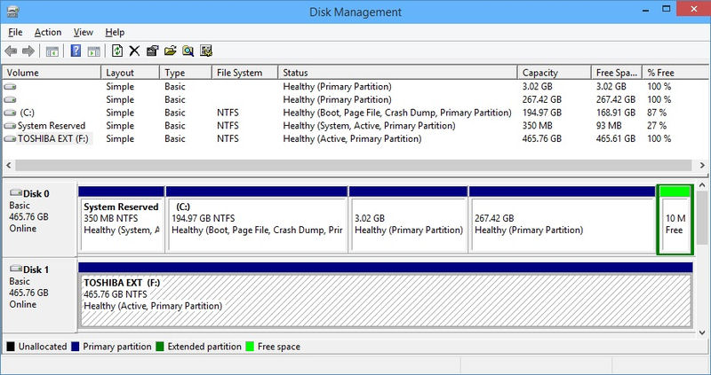Click the Disk 1 label panel
Viewport: 711px width, 375px height.
[39, 295]
